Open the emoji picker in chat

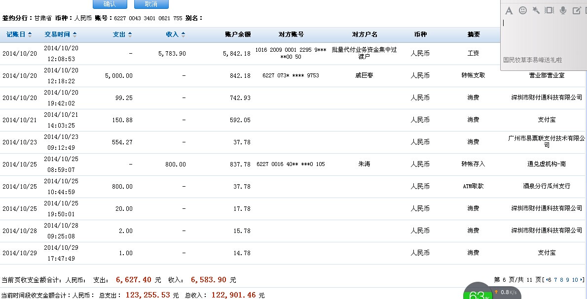(522, 10)
